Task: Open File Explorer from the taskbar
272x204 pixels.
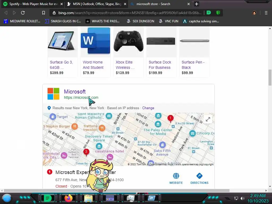Action: pos(88,198)
